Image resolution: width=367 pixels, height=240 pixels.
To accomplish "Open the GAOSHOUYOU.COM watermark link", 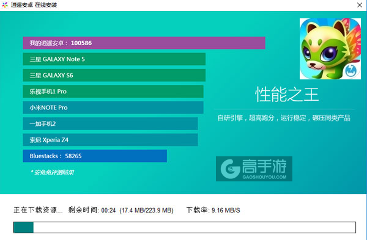I will [x=264, y=177].
